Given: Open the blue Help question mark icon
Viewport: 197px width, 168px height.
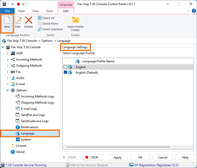Looking at the screenshot, I should coord(194,11).
